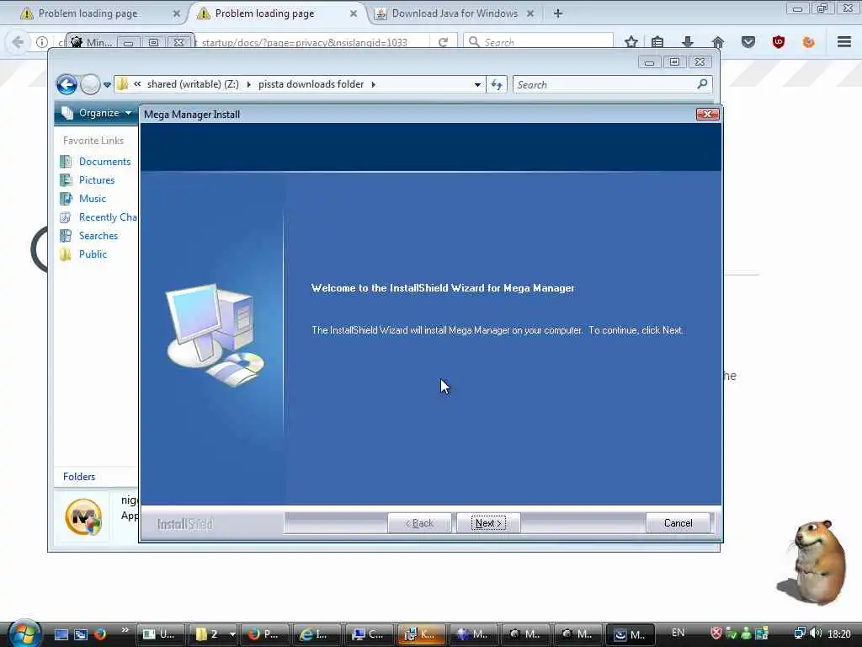Expand arrow after 'pissta downloads folder'
Viewport: 862px width, 647px height.
373,84
